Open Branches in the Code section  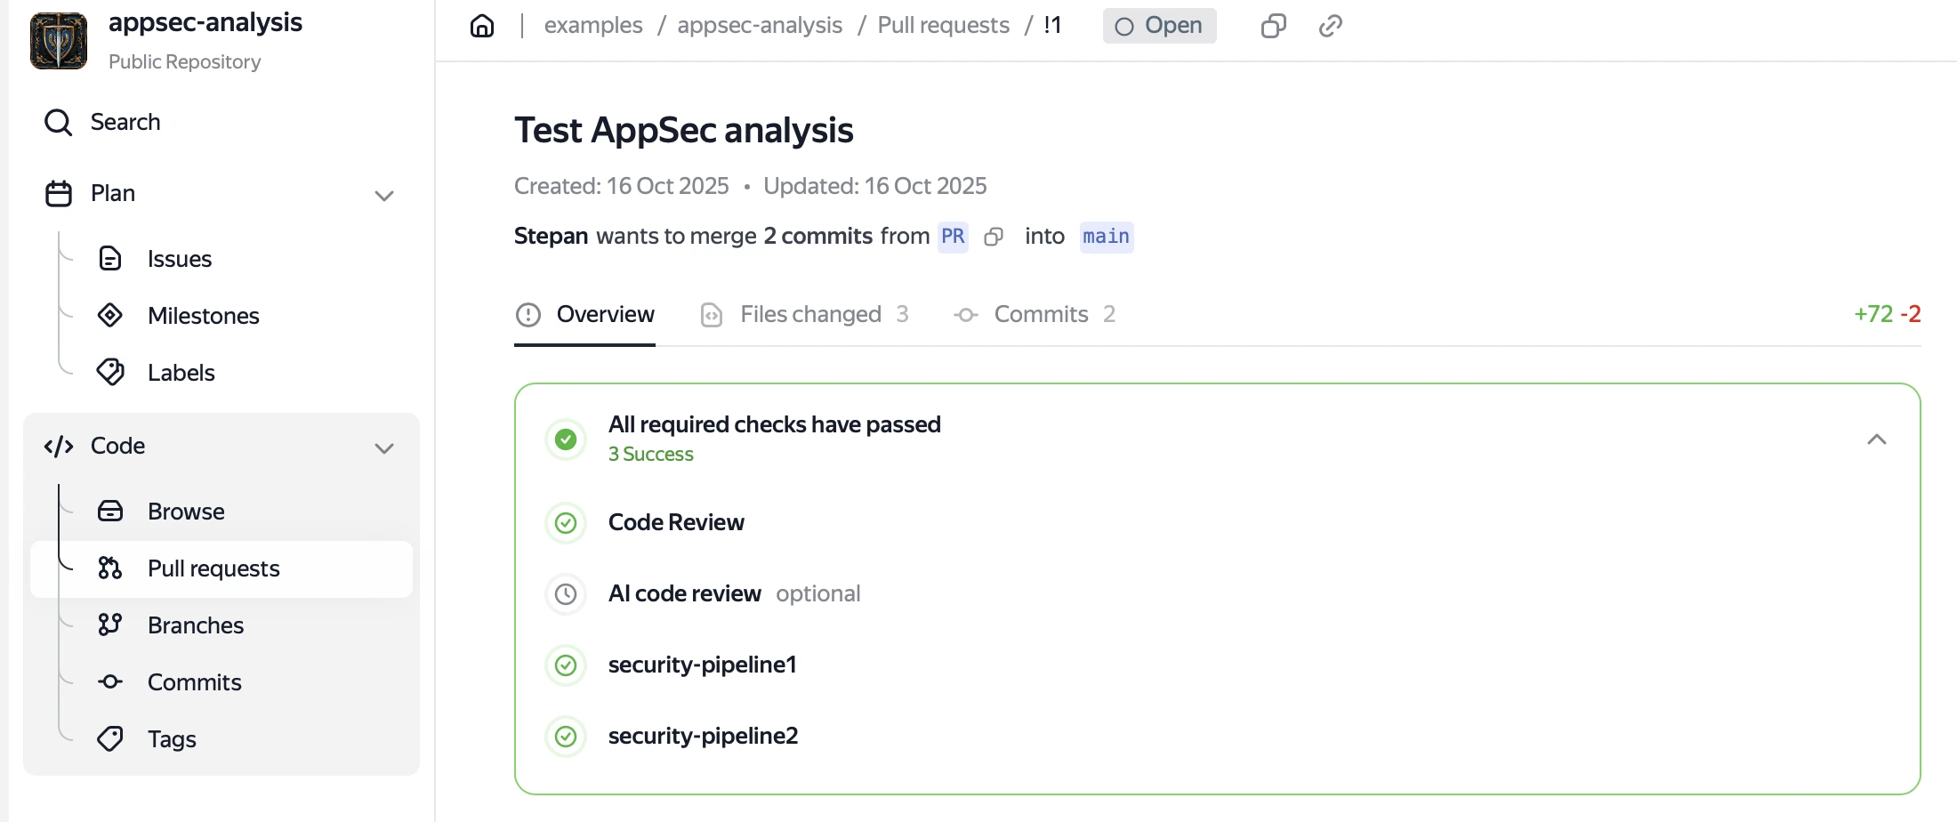[195, 625]
